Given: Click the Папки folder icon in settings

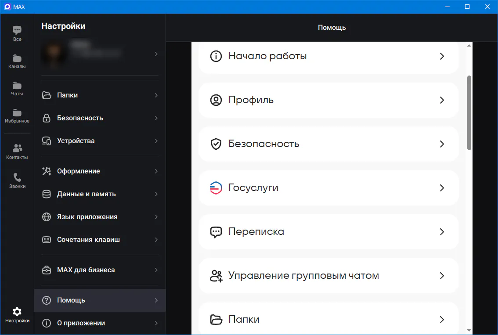Looking at the screenshot, I should pos(47,95).
